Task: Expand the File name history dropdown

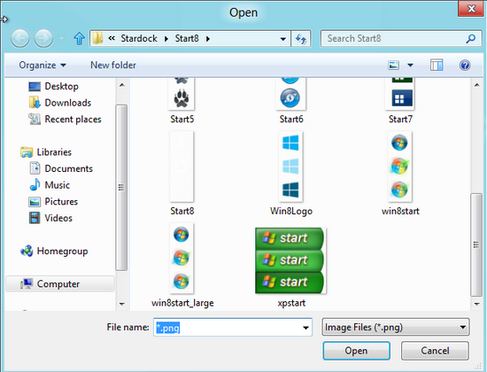Action: [305, 328]
